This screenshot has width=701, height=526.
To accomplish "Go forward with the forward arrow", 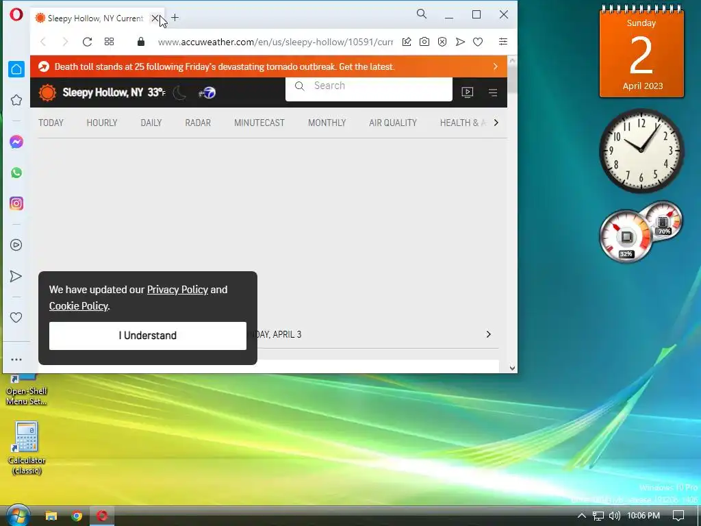I will pyautogui.click(x=65, y=42).
